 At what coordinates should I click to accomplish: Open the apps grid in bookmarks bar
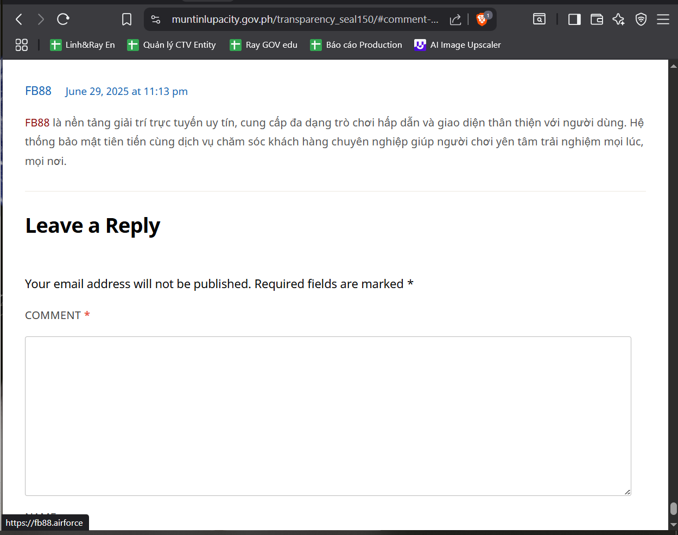pos(22,45)
